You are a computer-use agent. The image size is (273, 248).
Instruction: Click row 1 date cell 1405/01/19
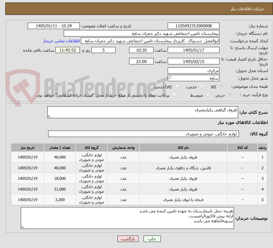point(27,157)
